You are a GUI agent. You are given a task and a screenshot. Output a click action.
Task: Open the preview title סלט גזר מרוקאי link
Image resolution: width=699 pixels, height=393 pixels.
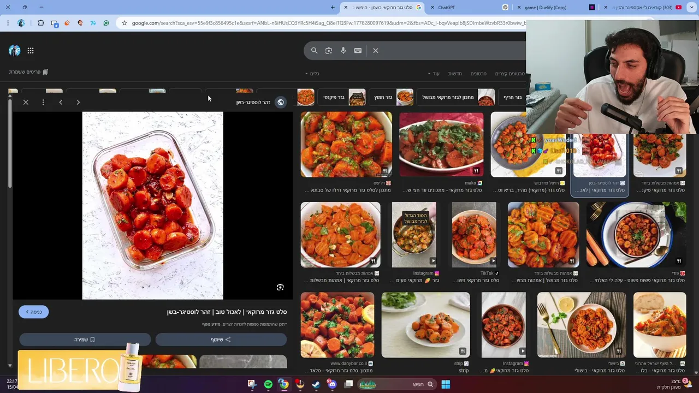pos(227,312)
